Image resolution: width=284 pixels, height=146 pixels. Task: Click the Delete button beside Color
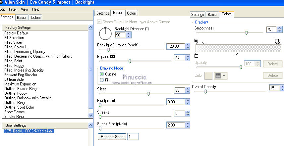tap(273, 75)
